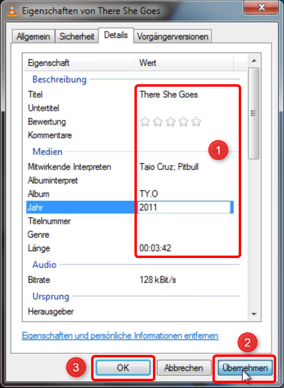Click the 'Mitwirkende Interpreten' property label
Screen dimensions: 284x388
(69, 167)
